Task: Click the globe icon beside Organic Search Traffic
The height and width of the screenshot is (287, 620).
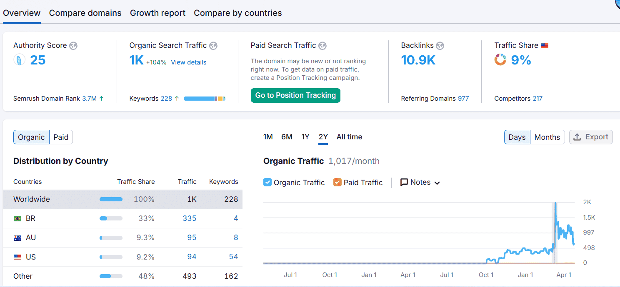Action: 213,46
